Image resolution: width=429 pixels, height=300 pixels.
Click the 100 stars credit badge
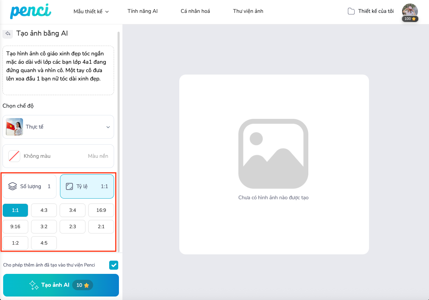[x=410, y=19]
